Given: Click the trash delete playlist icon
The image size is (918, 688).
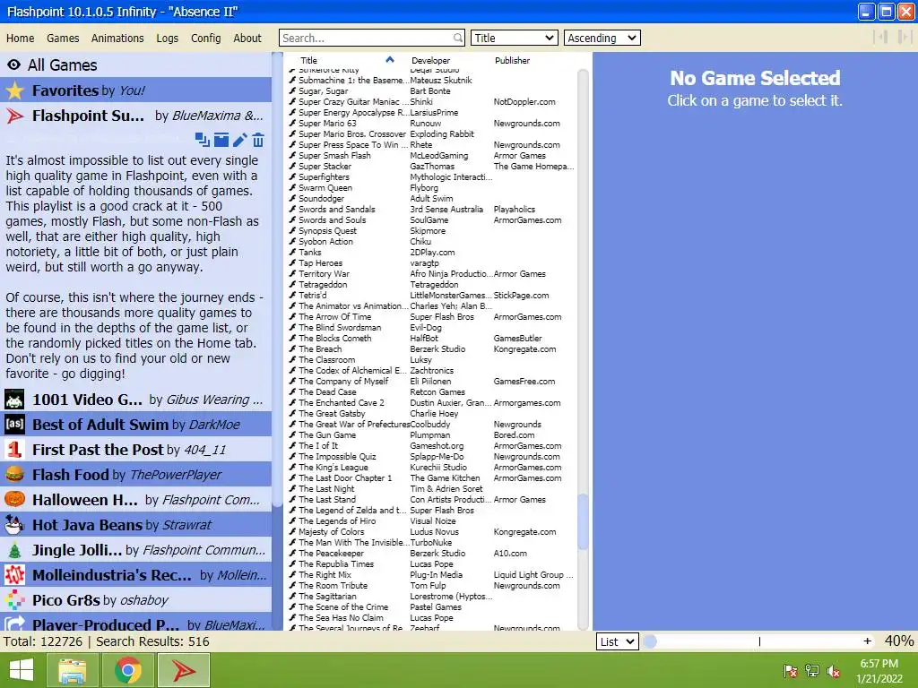Looking at the screenshot, I should coord(258,140).
